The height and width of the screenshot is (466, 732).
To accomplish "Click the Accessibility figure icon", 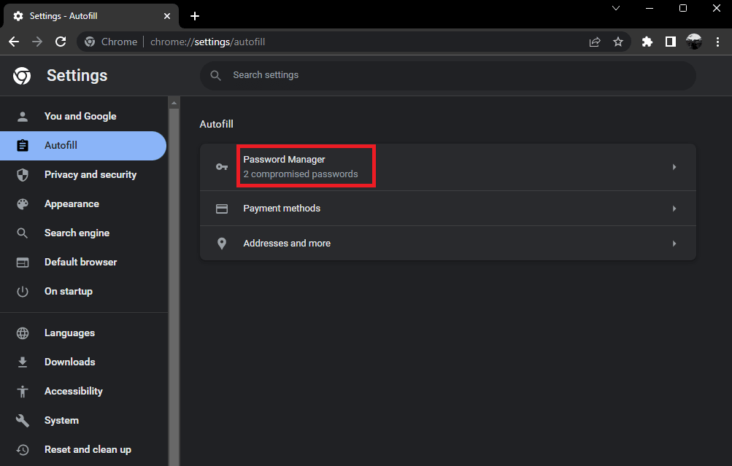I will pyautogui.click(x=23, y=392).
